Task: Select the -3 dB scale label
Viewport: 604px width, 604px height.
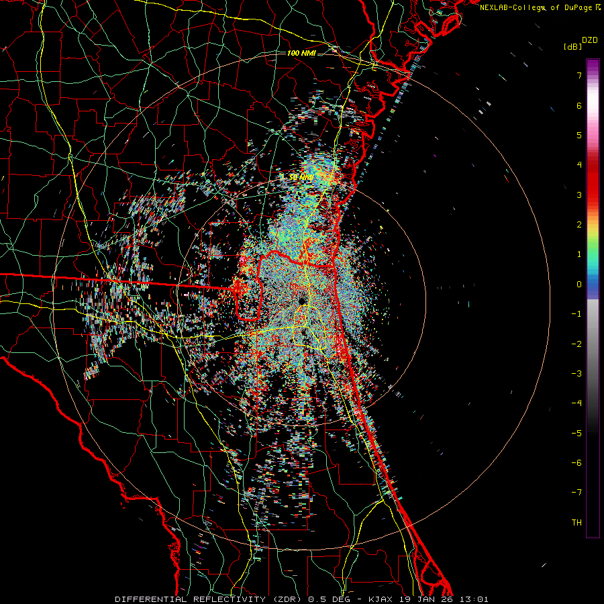Action: click(576, 373)
